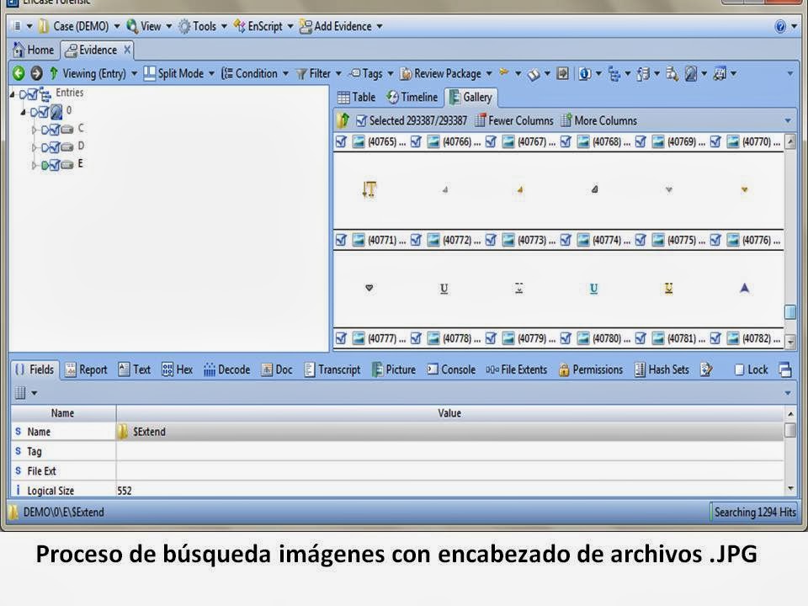Click the pencil note icon after Hash Sets

pos(706,369)
